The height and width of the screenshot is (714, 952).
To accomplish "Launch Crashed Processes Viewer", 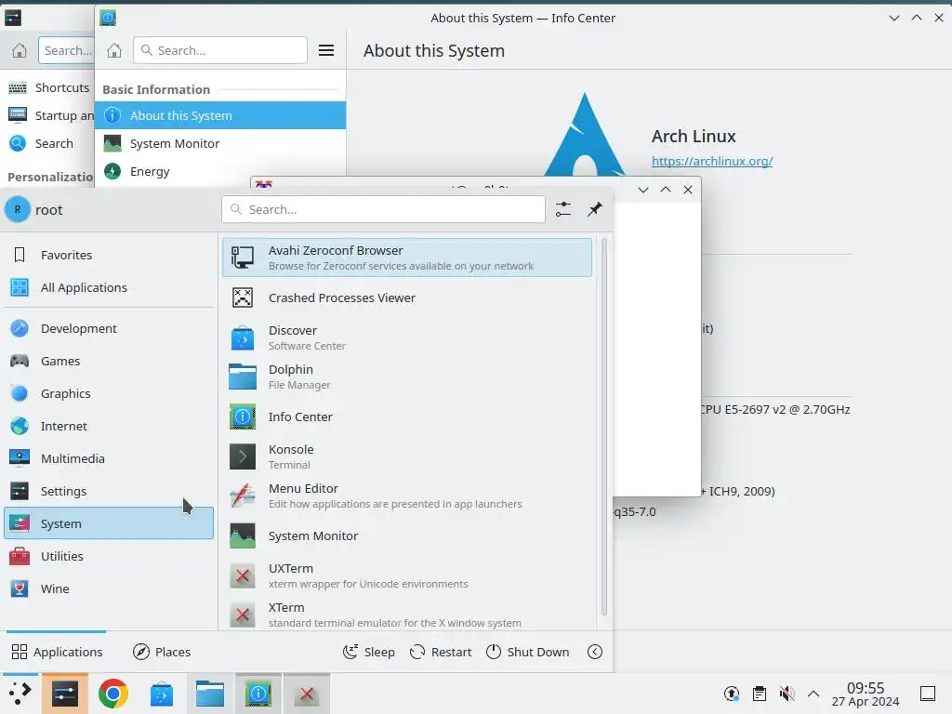I will [407, 297].
